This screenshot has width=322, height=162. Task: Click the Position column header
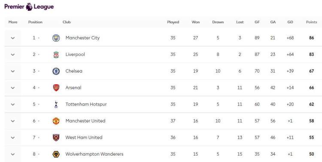tap(35, 22)
